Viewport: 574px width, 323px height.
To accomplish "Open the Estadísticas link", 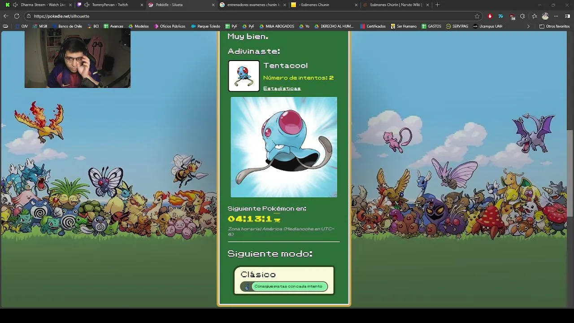I will (x=282, y=88).
